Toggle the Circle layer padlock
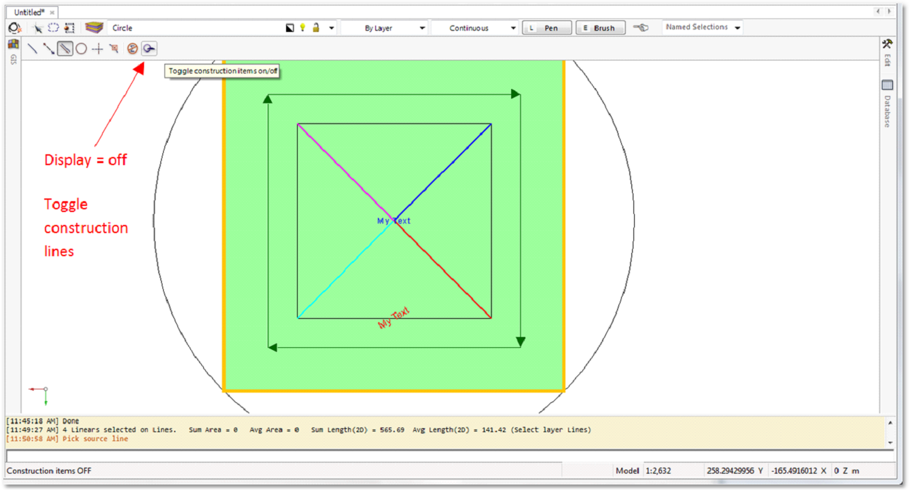This screenshot has height=492, width=910. coord(316,28)
